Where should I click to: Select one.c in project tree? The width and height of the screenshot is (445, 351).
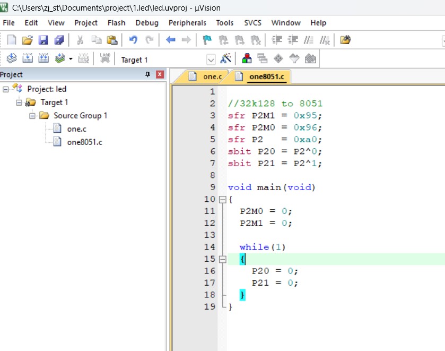76,129
